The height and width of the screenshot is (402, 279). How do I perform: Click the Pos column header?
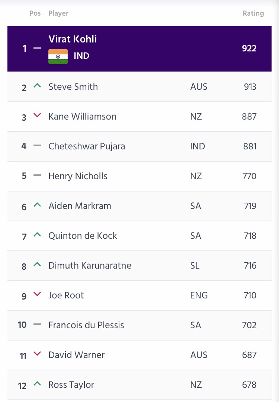[35, 13]
